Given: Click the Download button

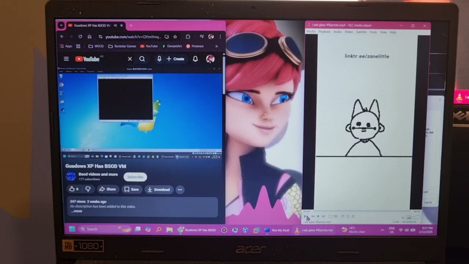Looking at the screenshot, I should coord(159,189).
